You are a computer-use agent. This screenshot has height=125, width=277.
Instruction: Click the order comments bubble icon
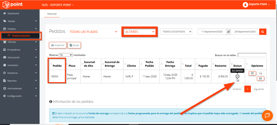click(x=260, y=73)
